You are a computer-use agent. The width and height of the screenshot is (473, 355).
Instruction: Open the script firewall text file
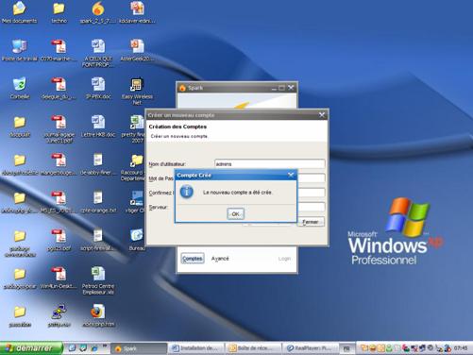pos(98,240)
